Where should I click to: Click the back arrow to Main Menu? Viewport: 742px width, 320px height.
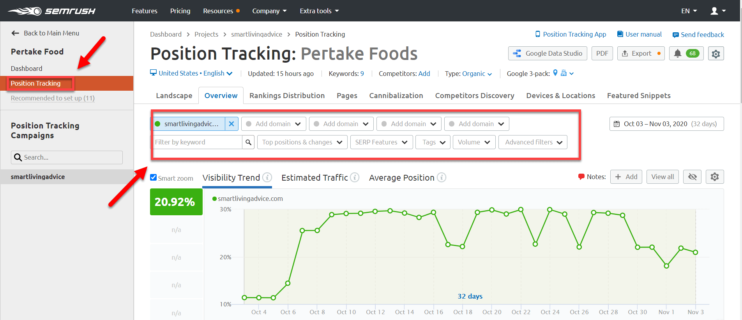click(x=15, y=33)
